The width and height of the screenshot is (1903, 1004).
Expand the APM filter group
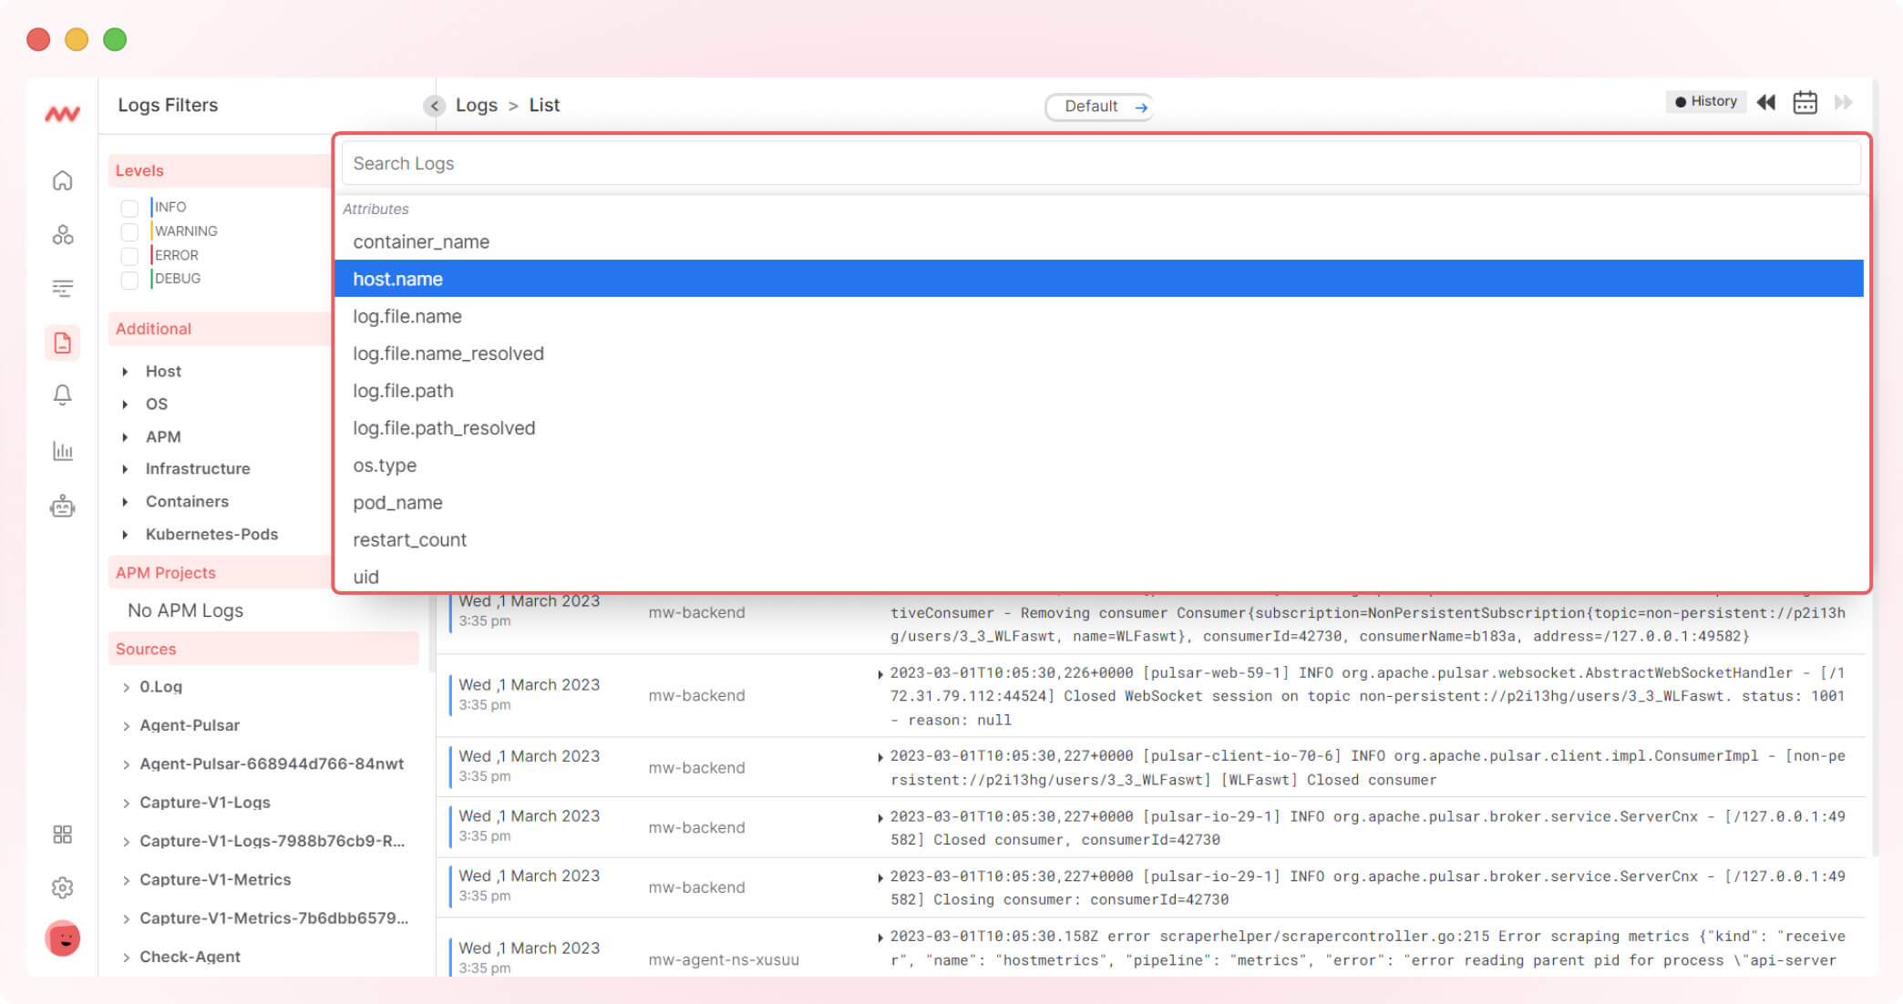point(125,437)
